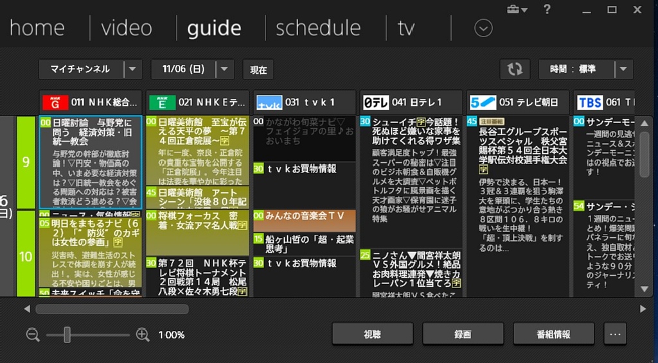Select サンデーモーニング program on TBS

tap(603, 157)
